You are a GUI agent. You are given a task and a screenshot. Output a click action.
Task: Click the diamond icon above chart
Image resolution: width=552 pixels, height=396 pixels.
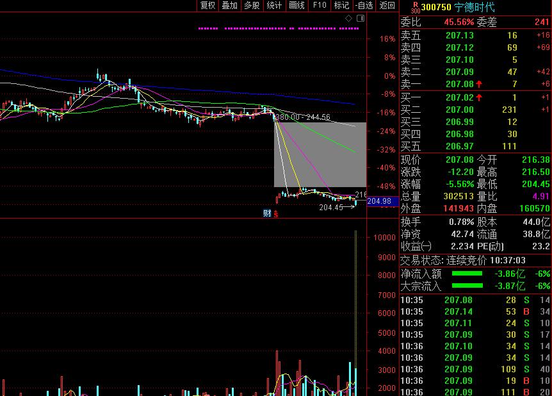(x=348, y=19)
